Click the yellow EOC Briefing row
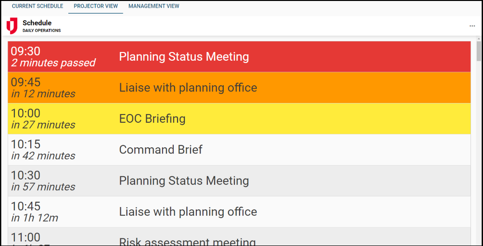This screenshot has width=483, height=246. [x=239, y=119]
